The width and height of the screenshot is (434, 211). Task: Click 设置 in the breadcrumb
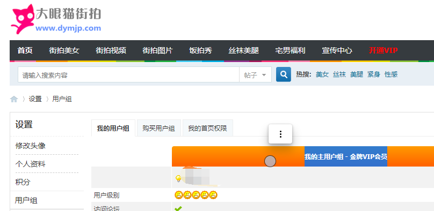pyautogui.click(x=35, y=99)
